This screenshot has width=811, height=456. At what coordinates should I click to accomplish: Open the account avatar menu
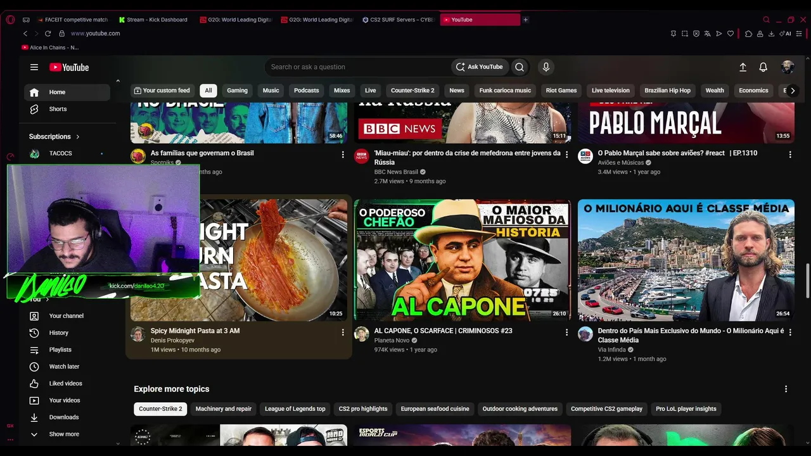point(788,67)
